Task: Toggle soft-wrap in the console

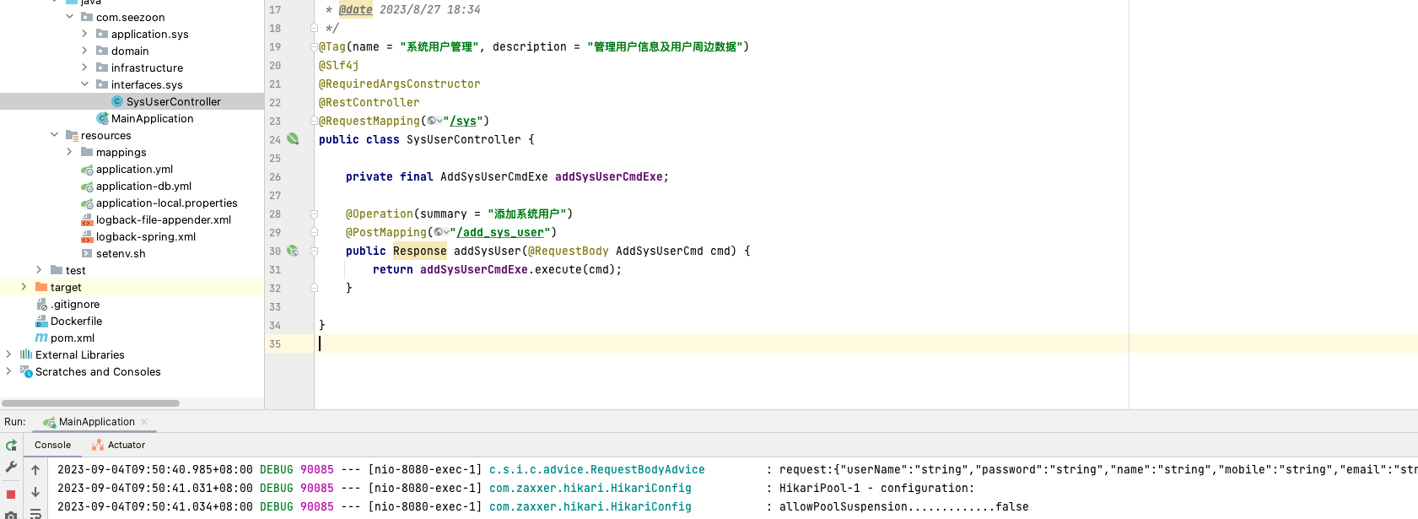Action: click(35, 513)
